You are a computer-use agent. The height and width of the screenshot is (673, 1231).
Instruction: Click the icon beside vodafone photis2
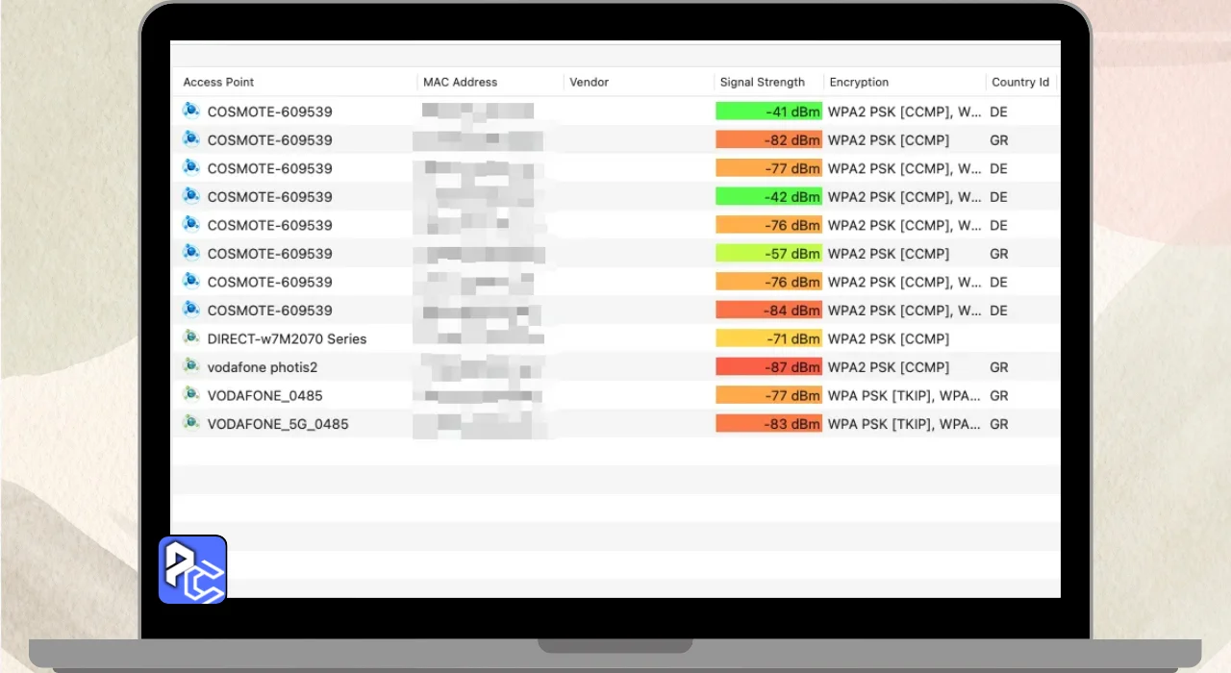tap(190, 366)
